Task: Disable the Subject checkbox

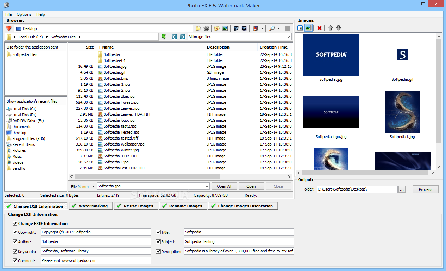Action: [158, 241]
